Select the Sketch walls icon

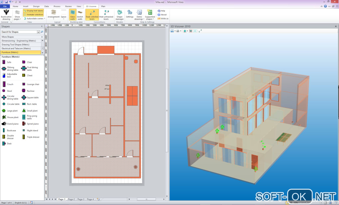pos(80,12)
